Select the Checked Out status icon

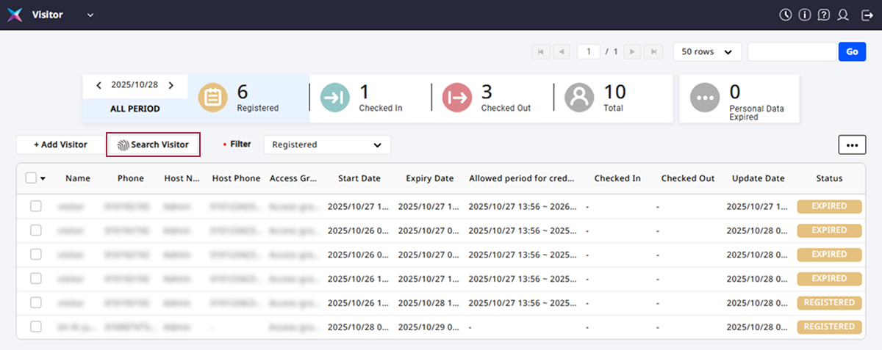[457, 98]
